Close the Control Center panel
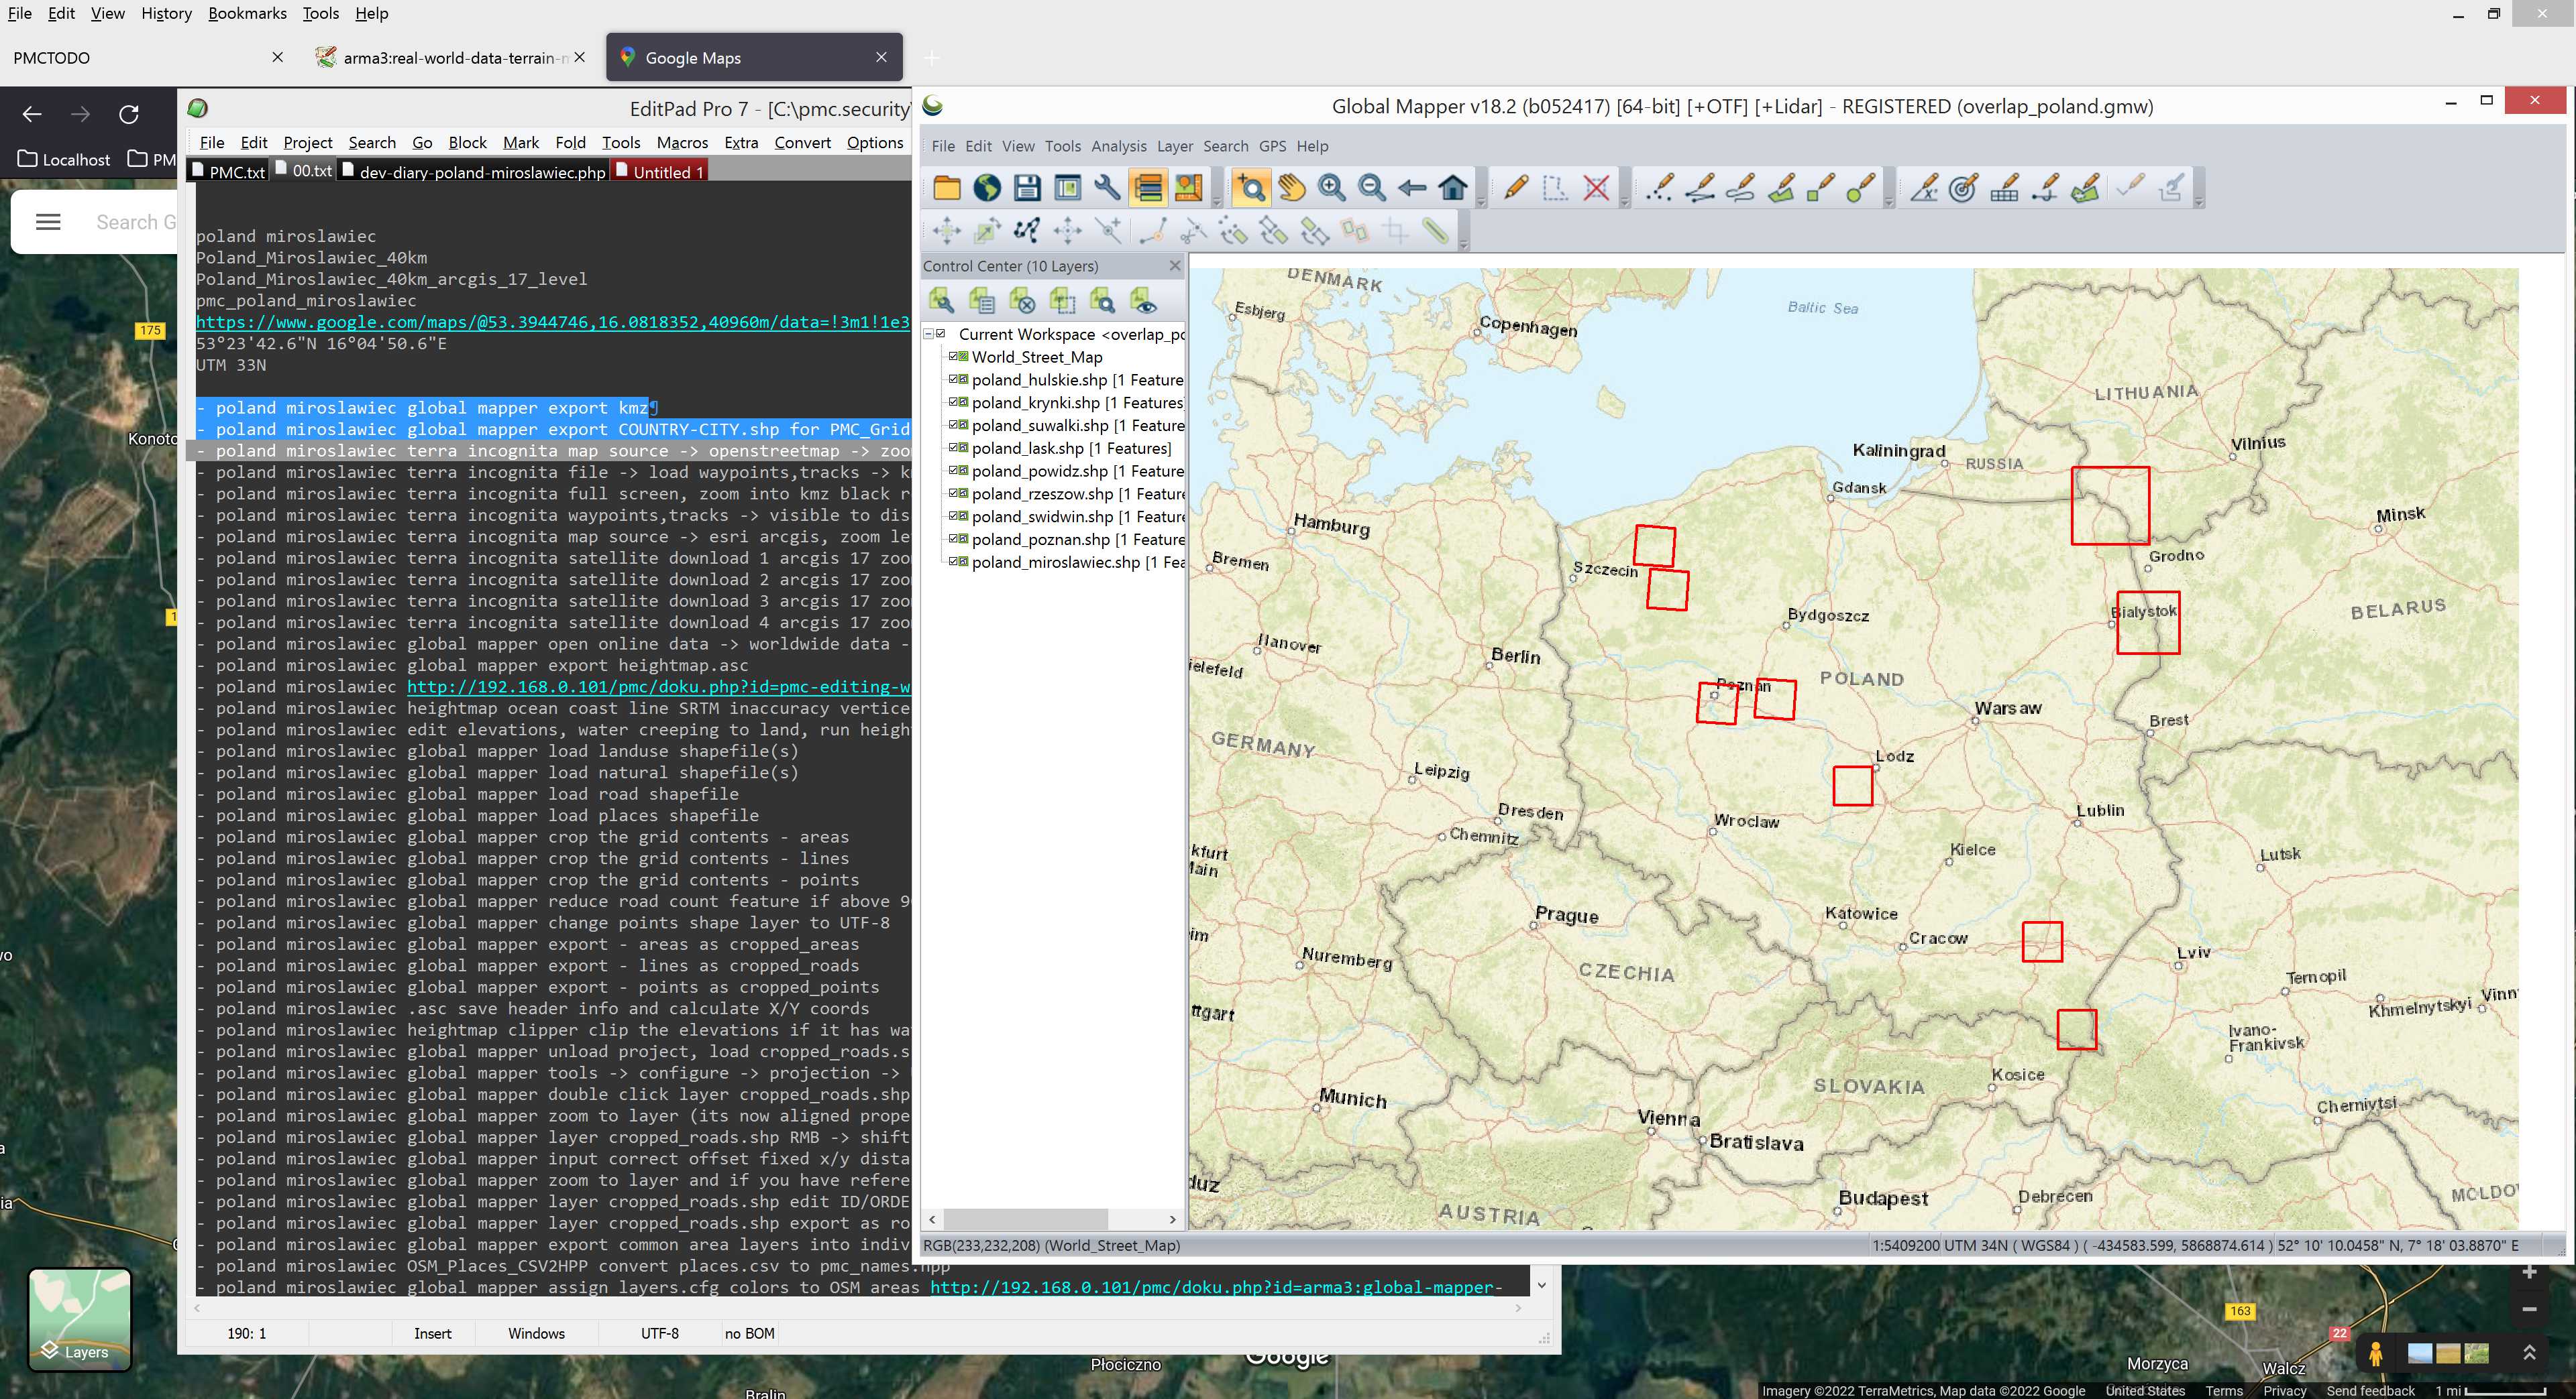 point(1175,265)
